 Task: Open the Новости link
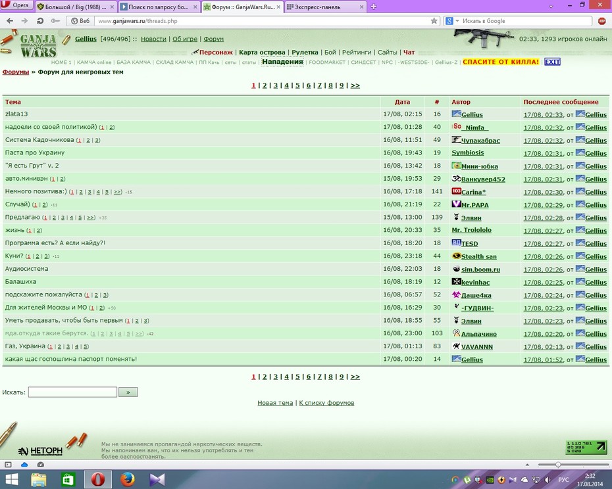[x=153, y=39]
